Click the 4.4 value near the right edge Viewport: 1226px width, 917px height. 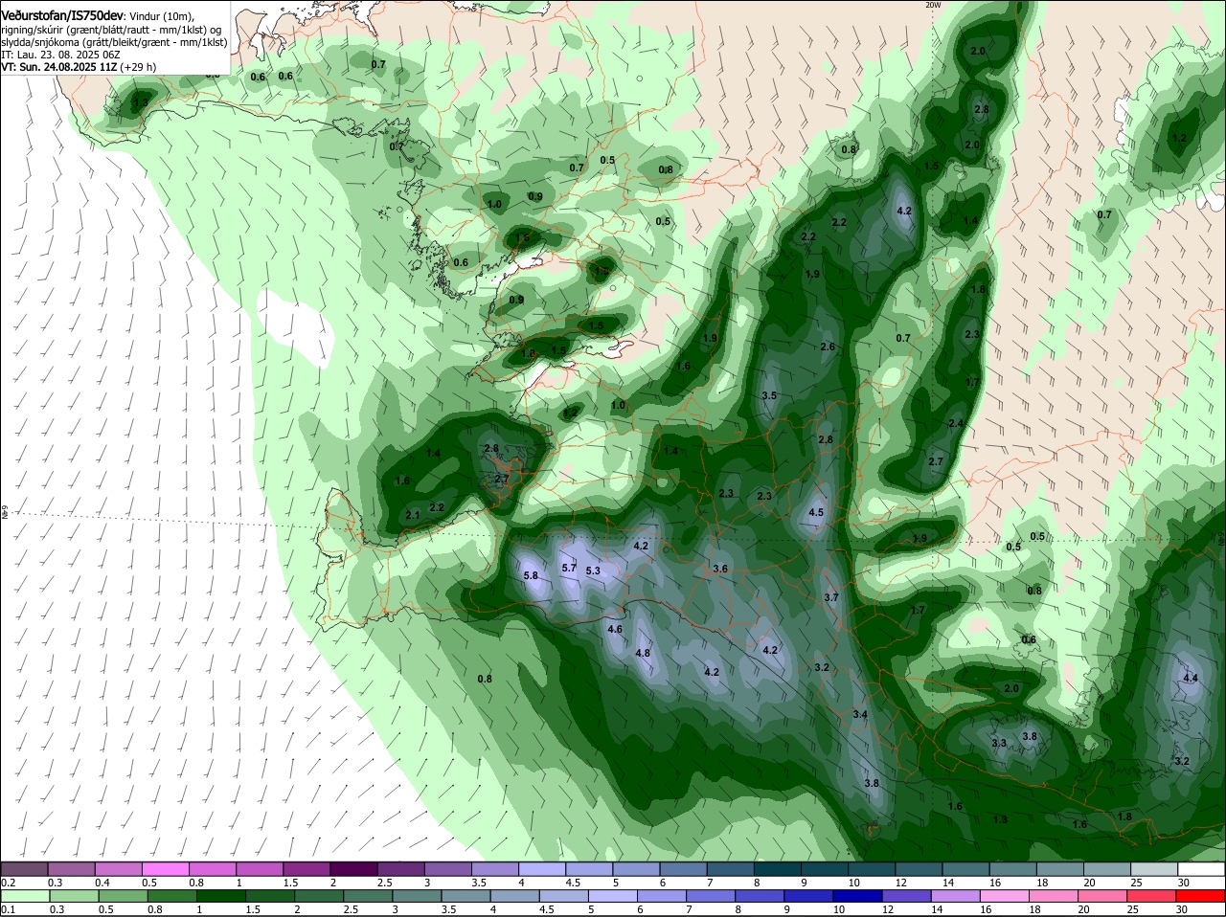[1191, 678]
